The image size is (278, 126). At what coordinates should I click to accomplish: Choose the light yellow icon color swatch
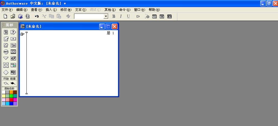pos(4,96)
